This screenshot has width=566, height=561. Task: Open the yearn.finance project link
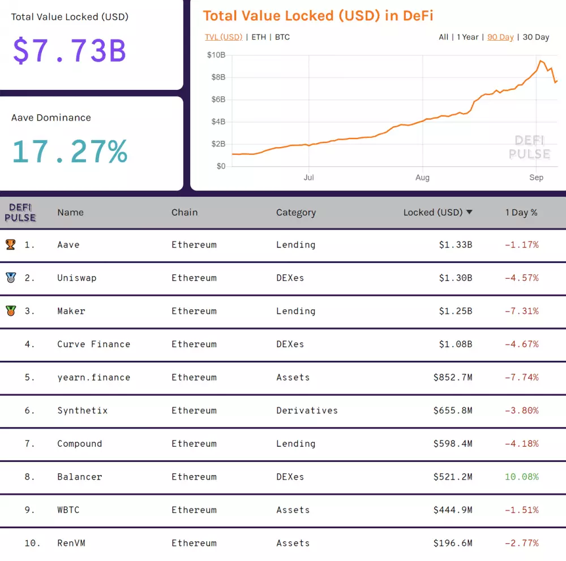pos(93,377)
